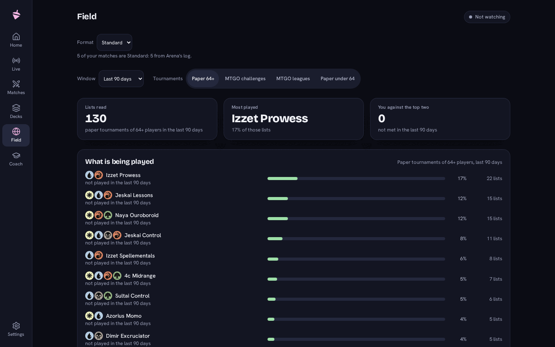
Task: Open the Matches crossed-swords section
Action: [x=16, y=88]
